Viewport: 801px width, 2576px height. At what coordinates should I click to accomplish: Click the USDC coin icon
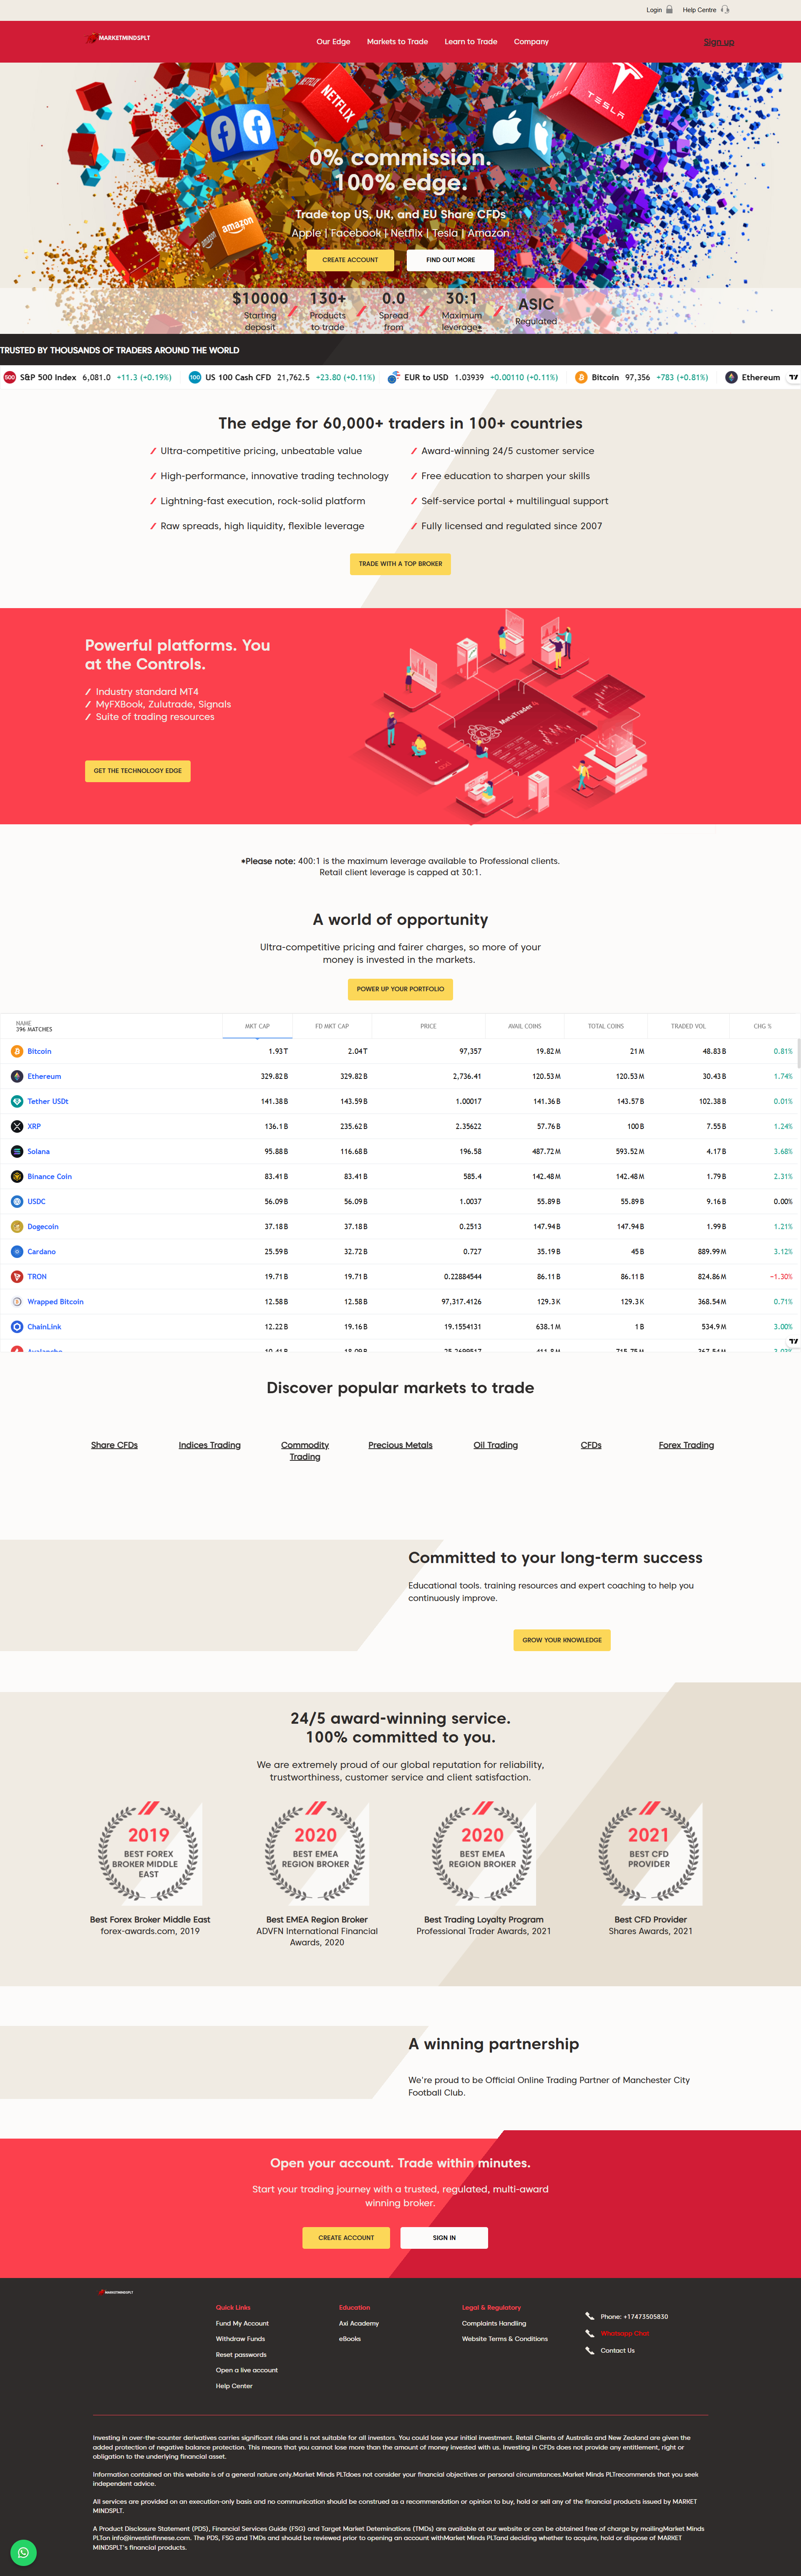[17, 1201]
